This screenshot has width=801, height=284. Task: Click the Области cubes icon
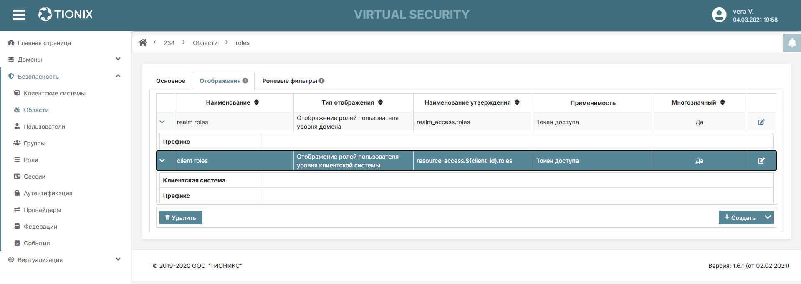(x=17, y=110)
